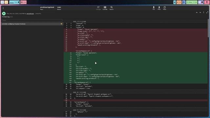Open the diff options dots menu
The height and width of the screenshot is (118, 210).
204,12
